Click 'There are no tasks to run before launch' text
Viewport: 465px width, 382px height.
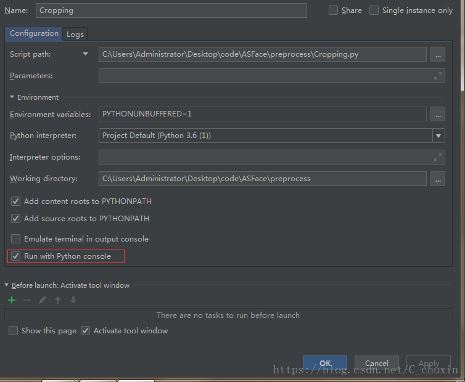228,315
